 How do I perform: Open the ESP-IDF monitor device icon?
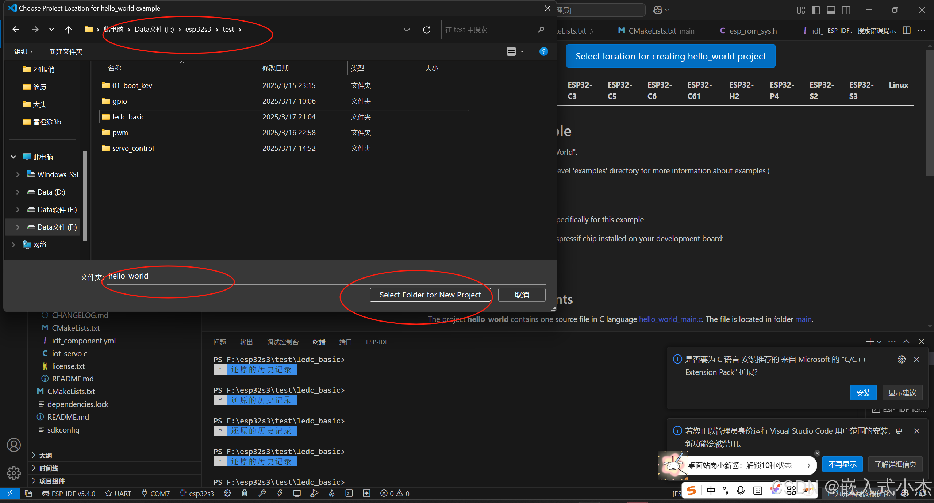pos(297,494)
